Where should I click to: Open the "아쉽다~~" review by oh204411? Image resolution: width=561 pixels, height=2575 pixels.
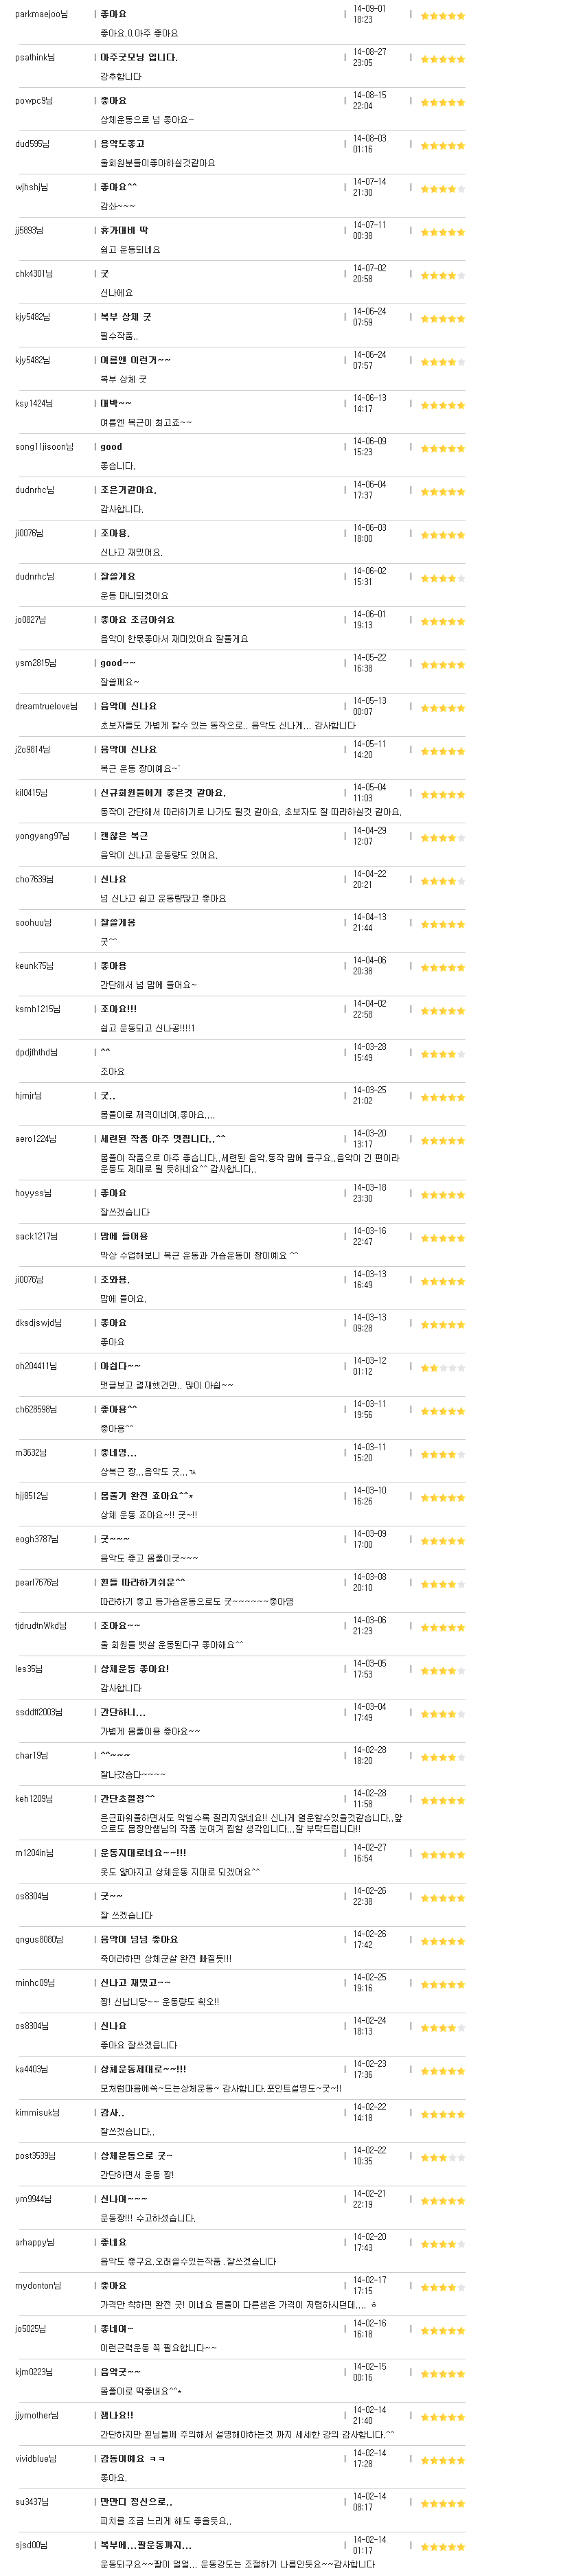(x=120, y=1366)
